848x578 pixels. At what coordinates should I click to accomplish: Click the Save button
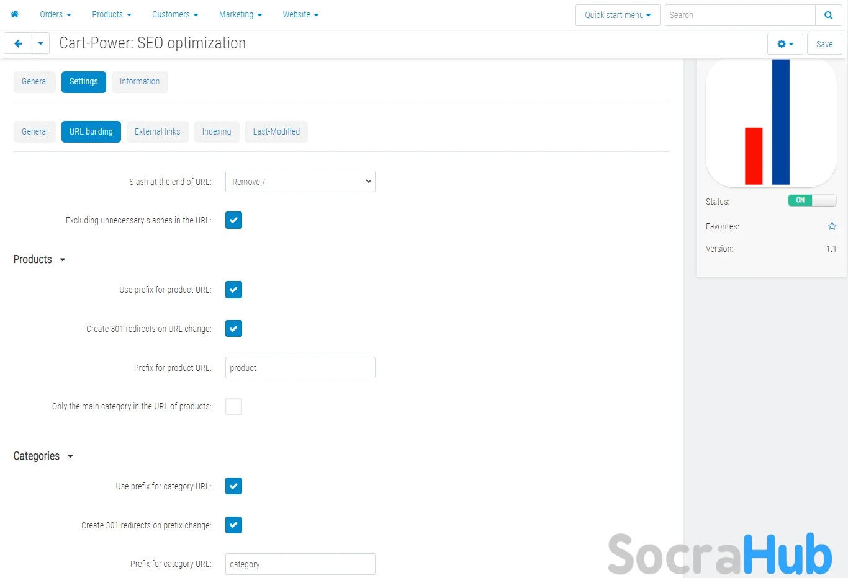824,44
